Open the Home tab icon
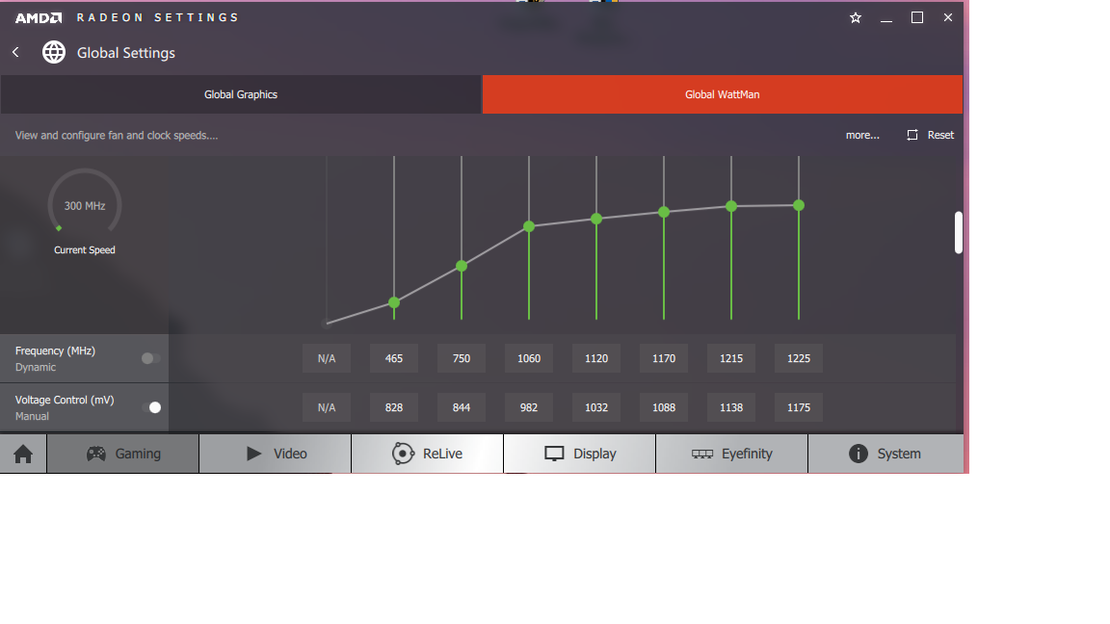1110x624 pixels. 23,454
